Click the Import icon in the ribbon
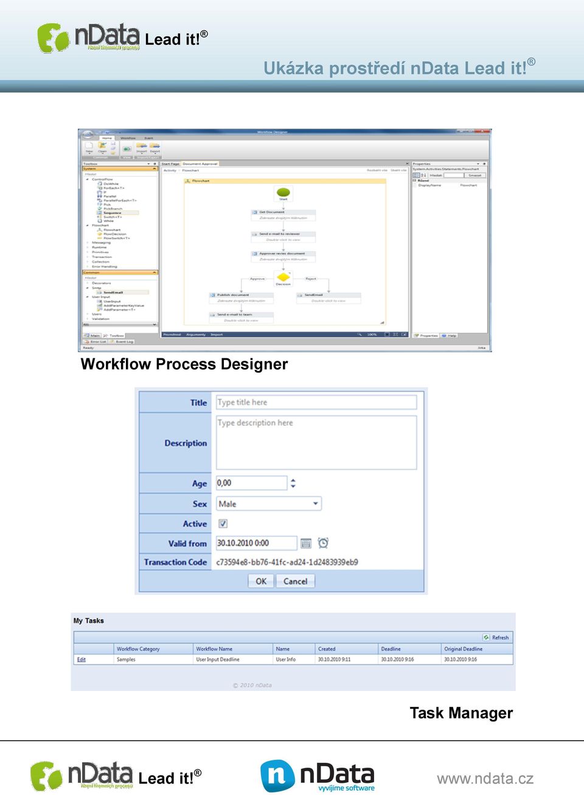Viewport: 584px width, 795px height. pos(141,147)
